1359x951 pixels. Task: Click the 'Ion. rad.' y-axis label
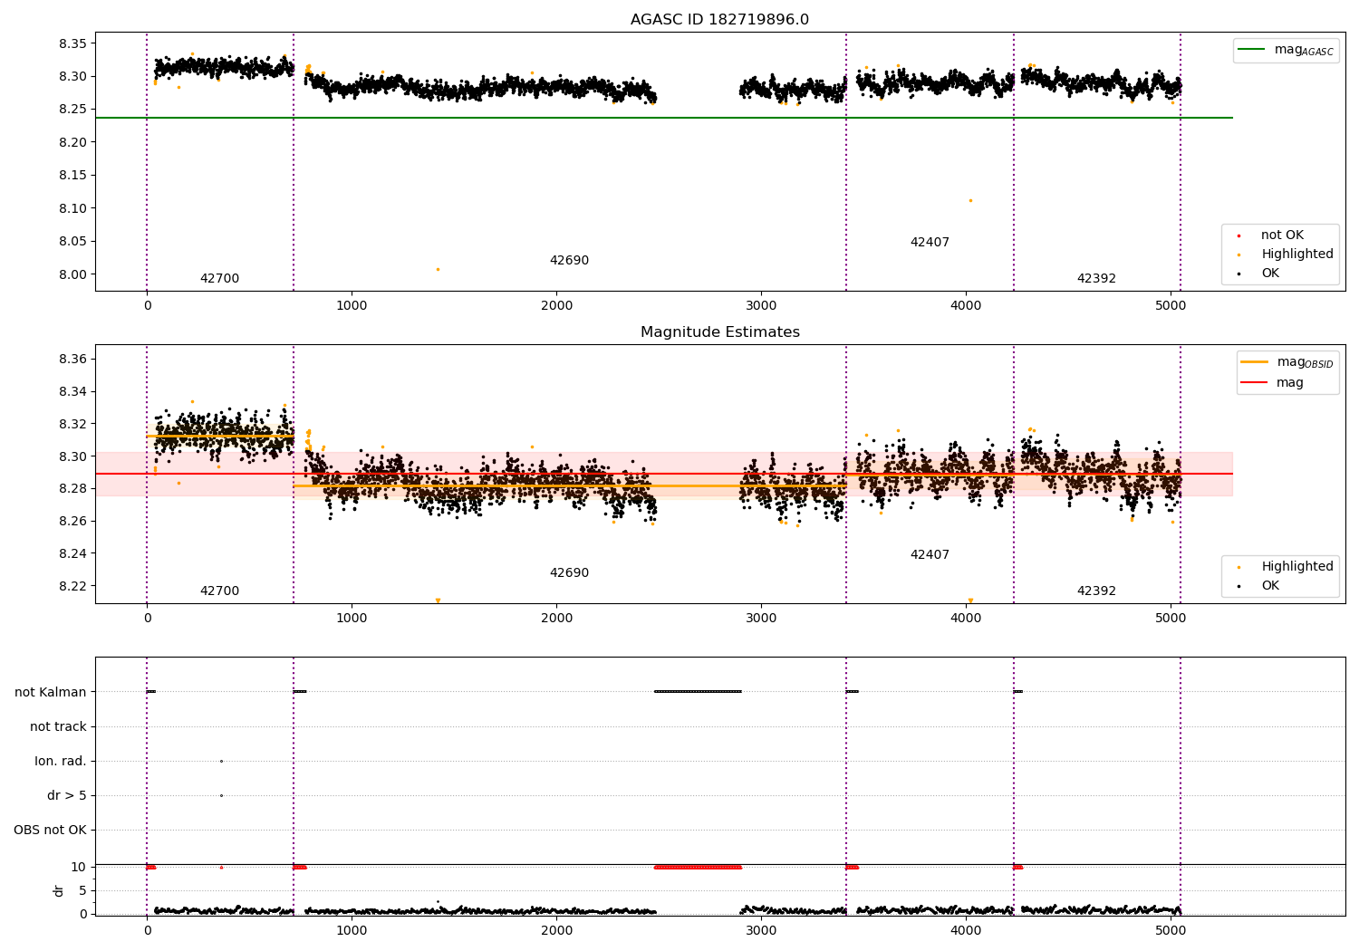[61, 762]
